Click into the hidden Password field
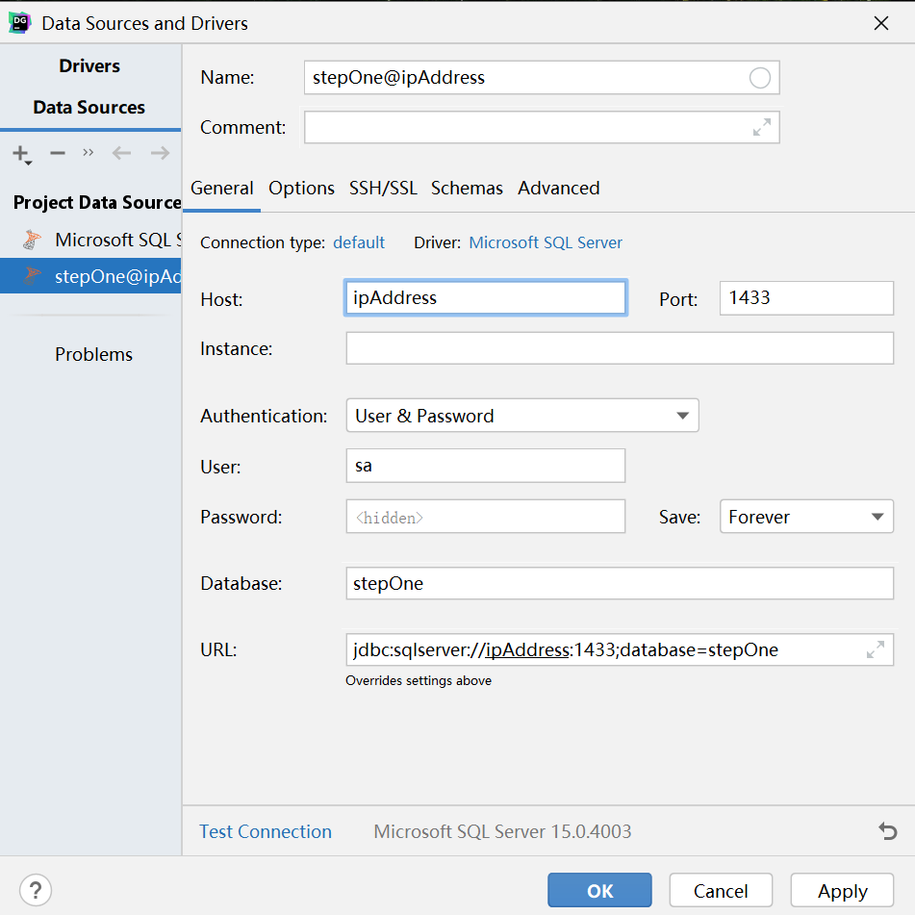The width and height of the screenshot is (915, 915). pyautogui.click(x=486, y=517)
